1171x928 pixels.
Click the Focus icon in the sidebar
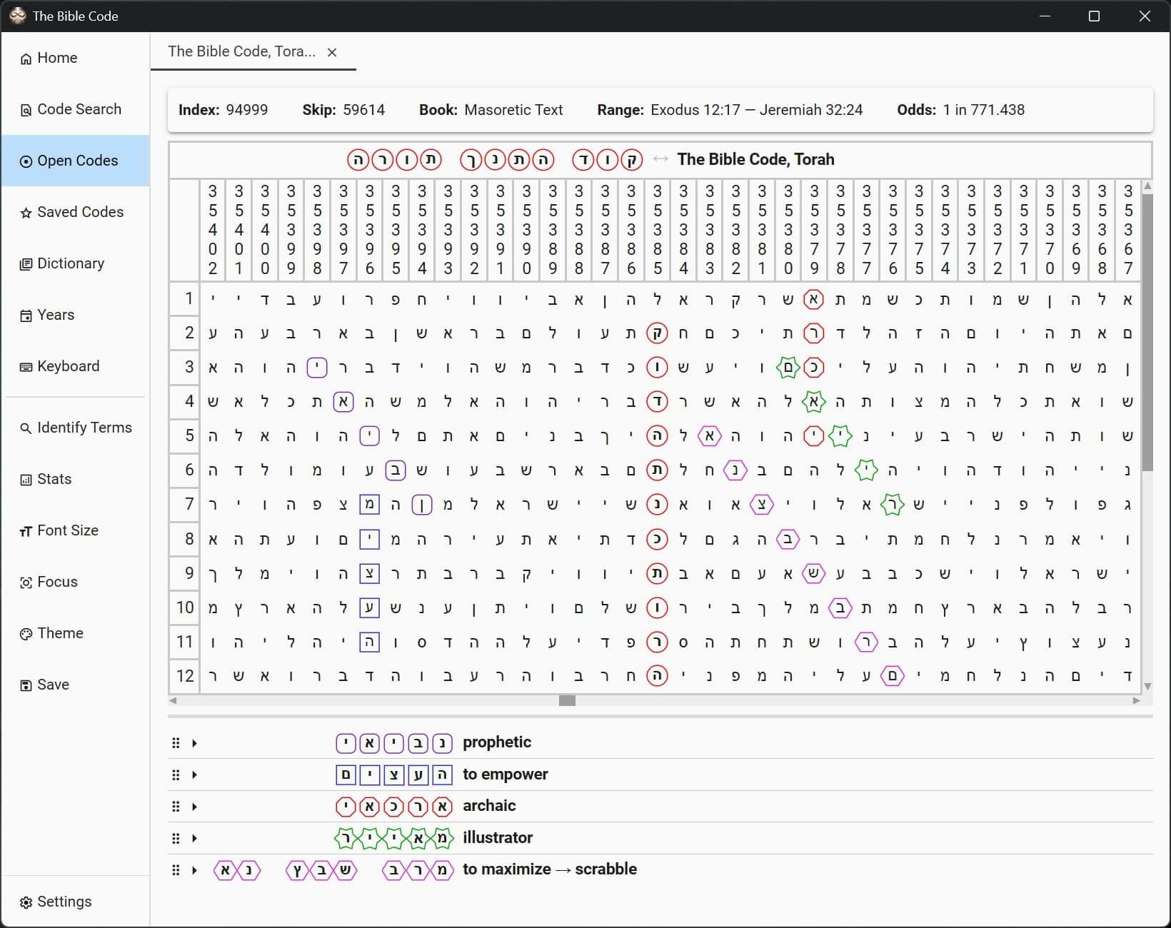coord(26,582)
